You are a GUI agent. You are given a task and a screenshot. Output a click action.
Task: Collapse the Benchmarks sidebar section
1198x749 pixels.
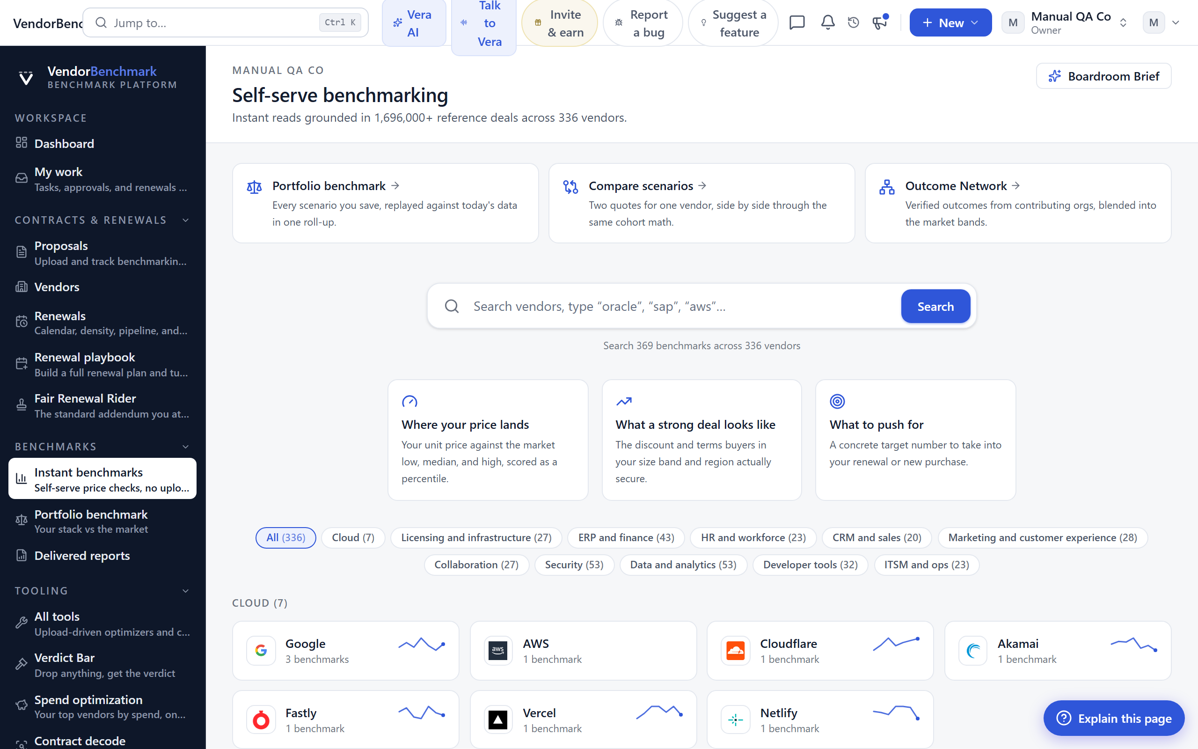[186, 447]
